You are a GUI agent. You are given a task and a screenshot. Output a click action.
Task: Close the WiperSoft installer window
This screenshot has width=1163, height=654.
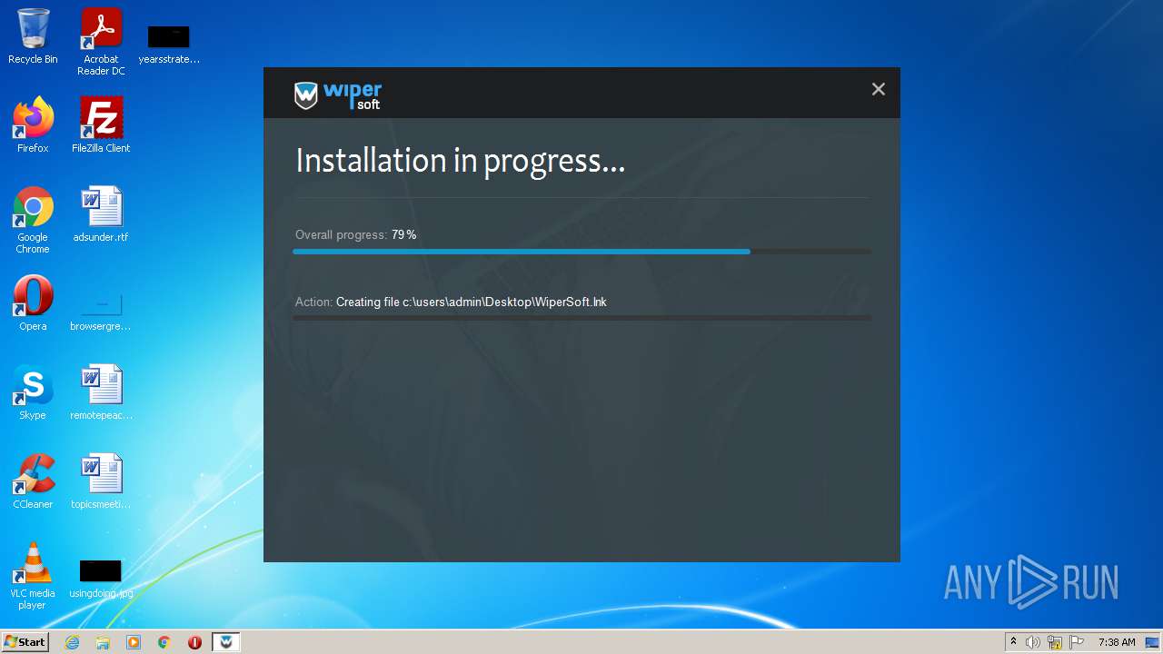878,89
